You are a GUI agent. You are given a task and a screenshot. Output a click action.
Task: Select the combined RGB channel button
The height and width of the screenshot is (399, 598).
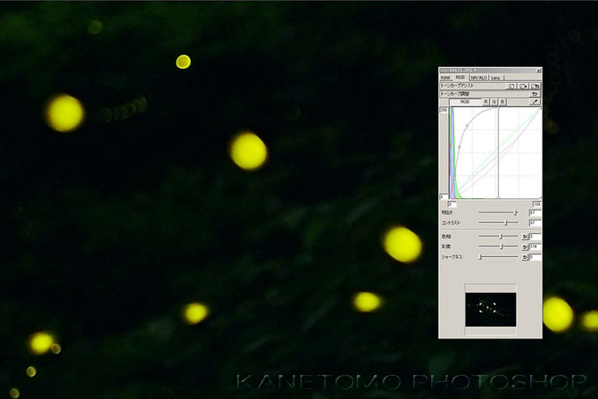coord(465,102)
